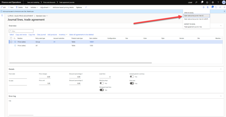Open Office integration icon in action bar
The height and width of the screenshot is (117, 226).
208,7
